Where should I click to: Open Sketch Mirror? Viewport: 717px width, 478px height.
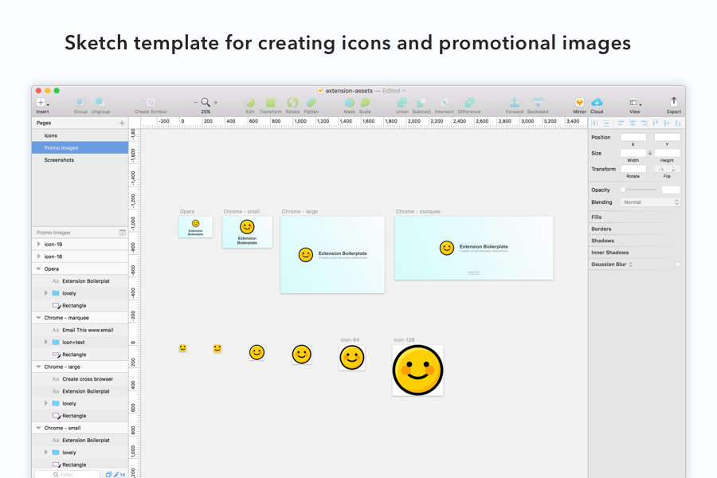(579, 103)
